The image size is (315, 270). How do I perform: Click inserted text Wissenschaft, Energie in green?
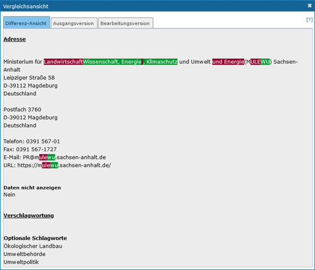tap(112, 62)
